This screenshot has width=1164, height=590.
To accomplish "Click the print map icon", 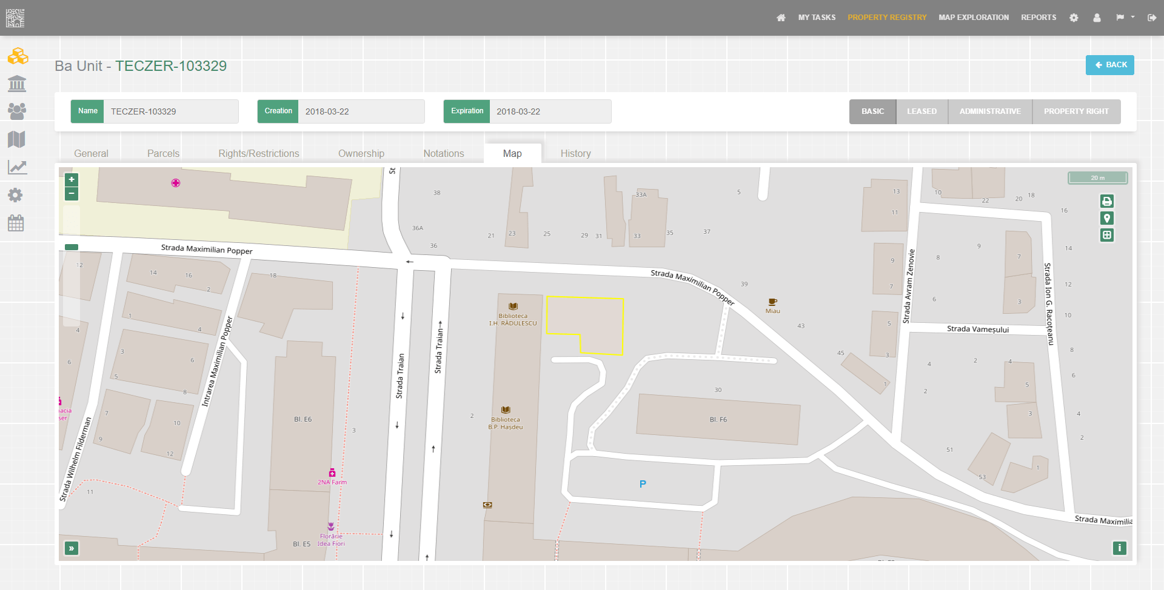I will pos(1106,202).
